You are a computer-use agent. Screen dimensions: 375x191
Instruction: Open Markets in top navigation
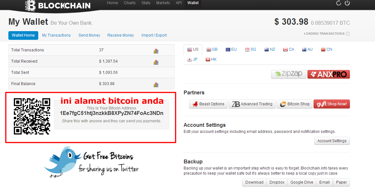pyautogui.click(x=163, y=3)
